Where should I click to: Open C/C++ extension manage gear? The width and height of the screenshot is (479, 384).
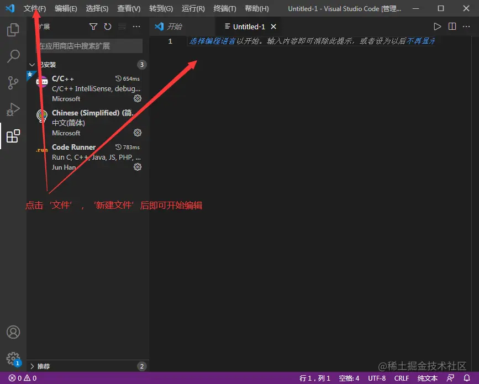click(138, 98)
